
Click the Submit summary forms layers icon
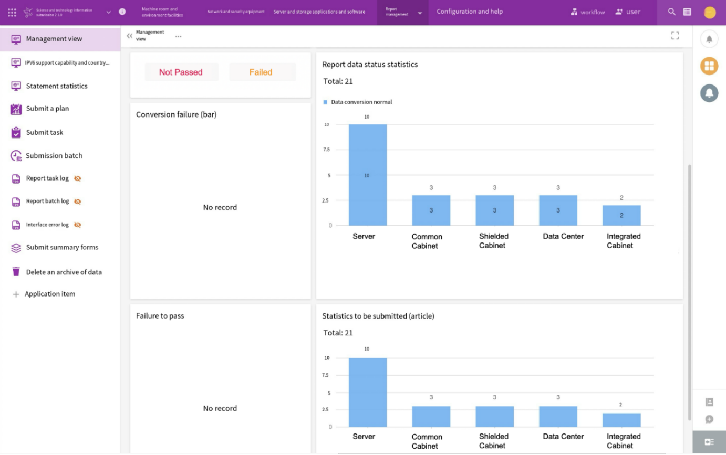(x=16, y=248)
